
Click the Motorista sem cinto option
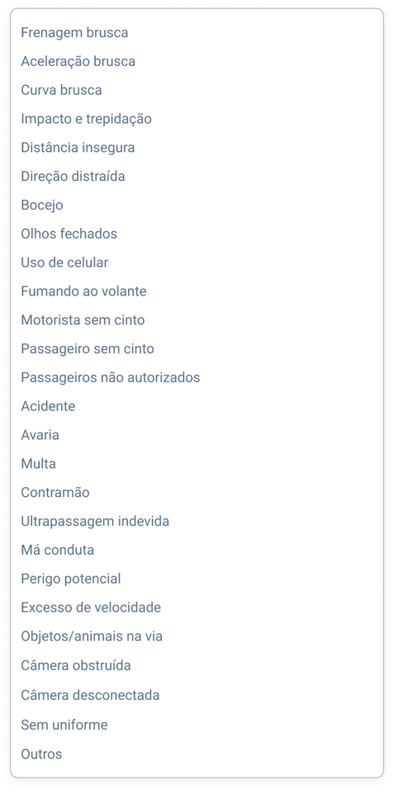(197, 320)
